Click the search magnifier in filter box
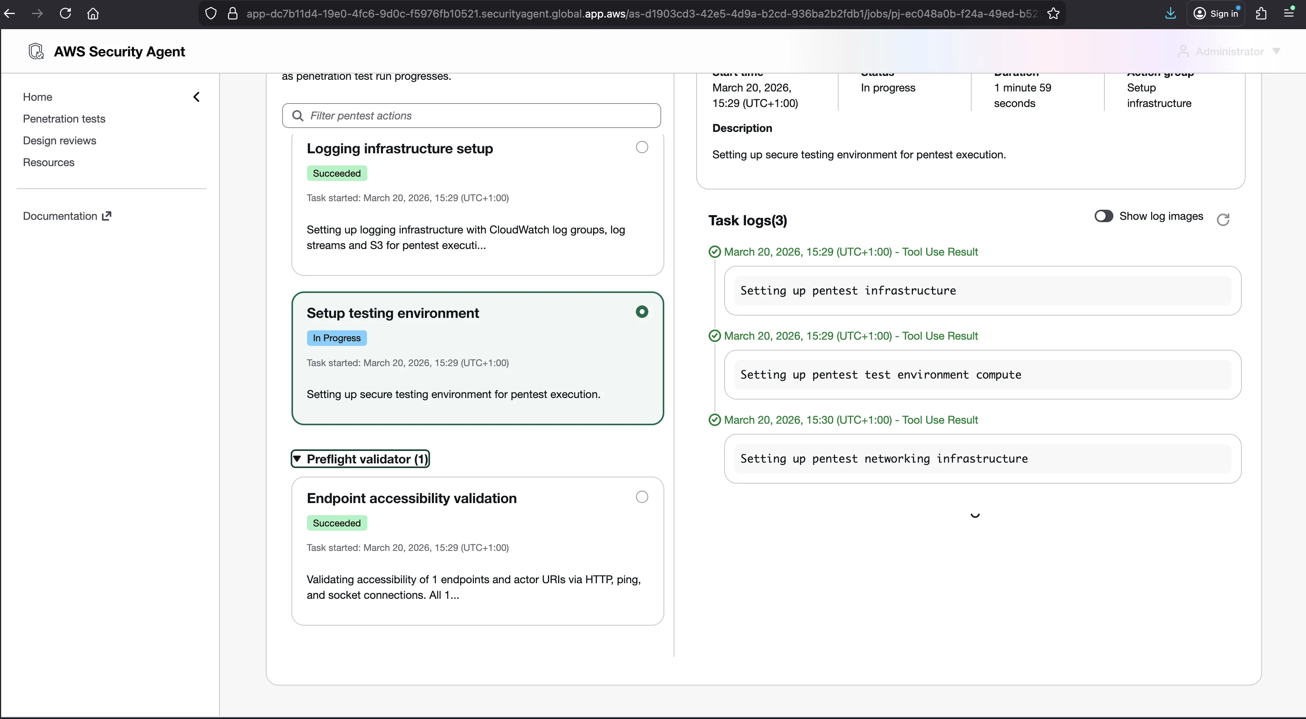This screenshot has width=1306, height=719. 298,116
